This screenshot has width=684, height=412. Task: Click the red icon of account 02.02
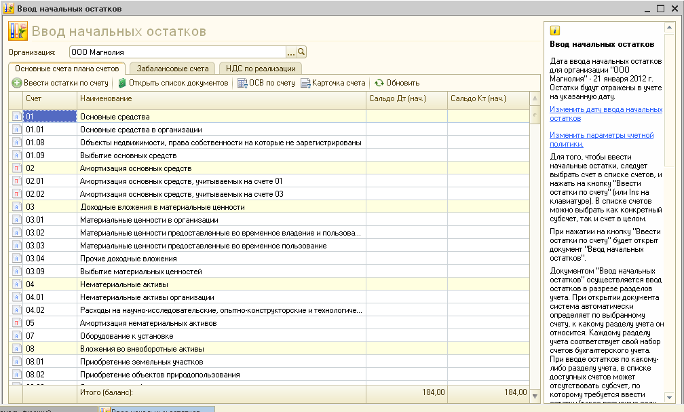click(16, 193)
